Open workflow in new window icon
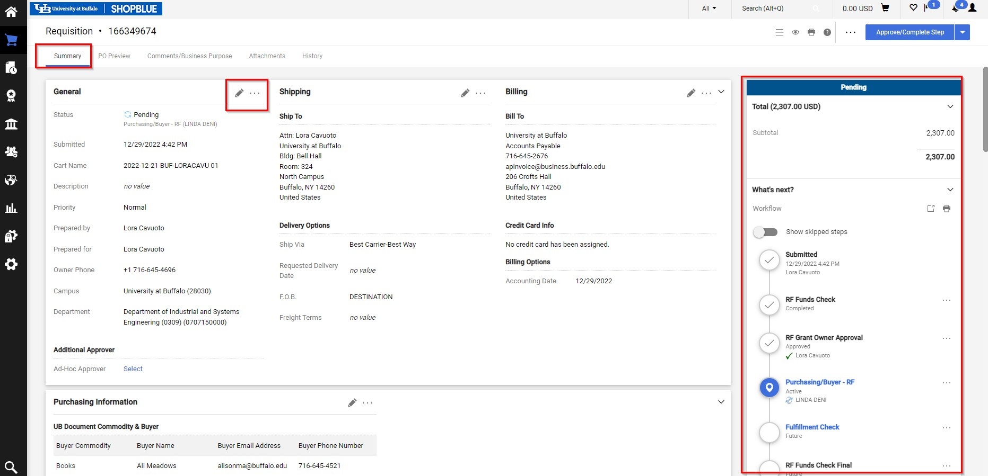Screen dimensions: 988x476 point(931,209)
